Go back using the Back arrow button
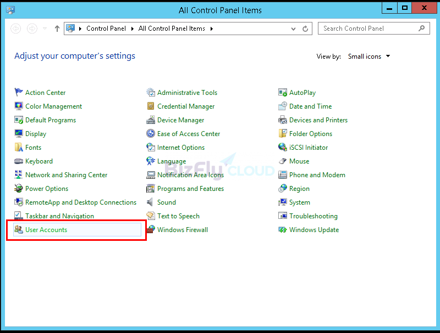Screen dimensions: 440x333 (16, 29)
